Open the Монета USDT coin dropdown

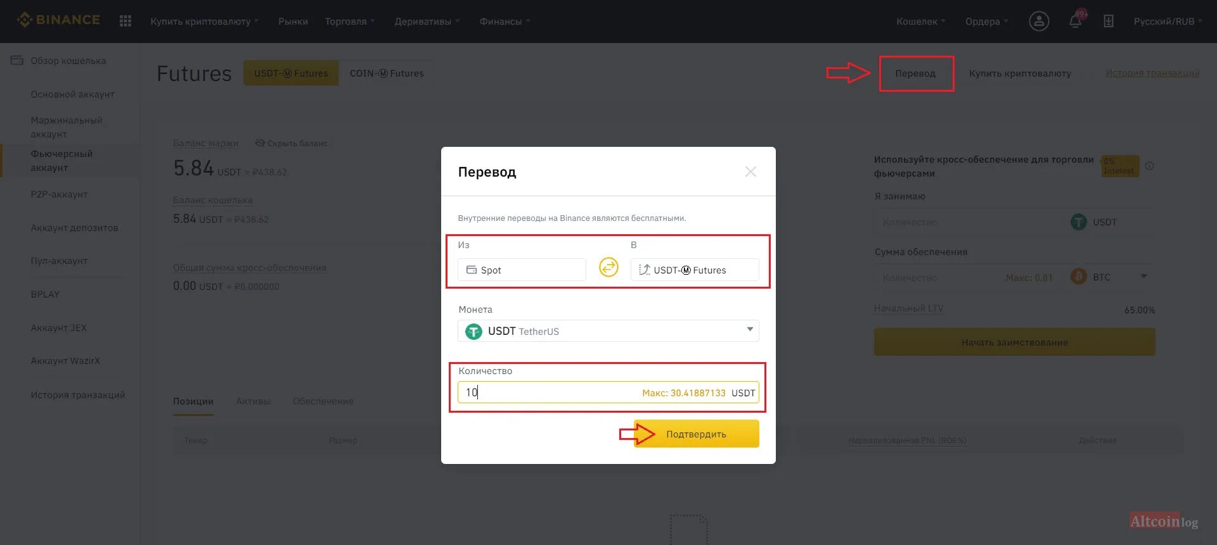coord(608,330)
